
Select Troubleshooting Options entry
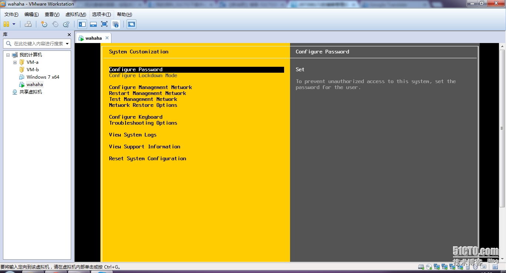click(x=143, y=123)
